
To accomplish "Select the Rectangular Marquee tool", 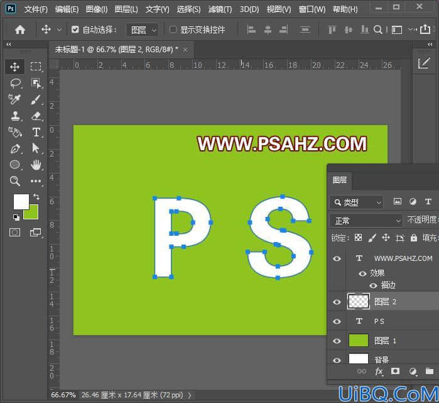I will (x=36, y=67).
